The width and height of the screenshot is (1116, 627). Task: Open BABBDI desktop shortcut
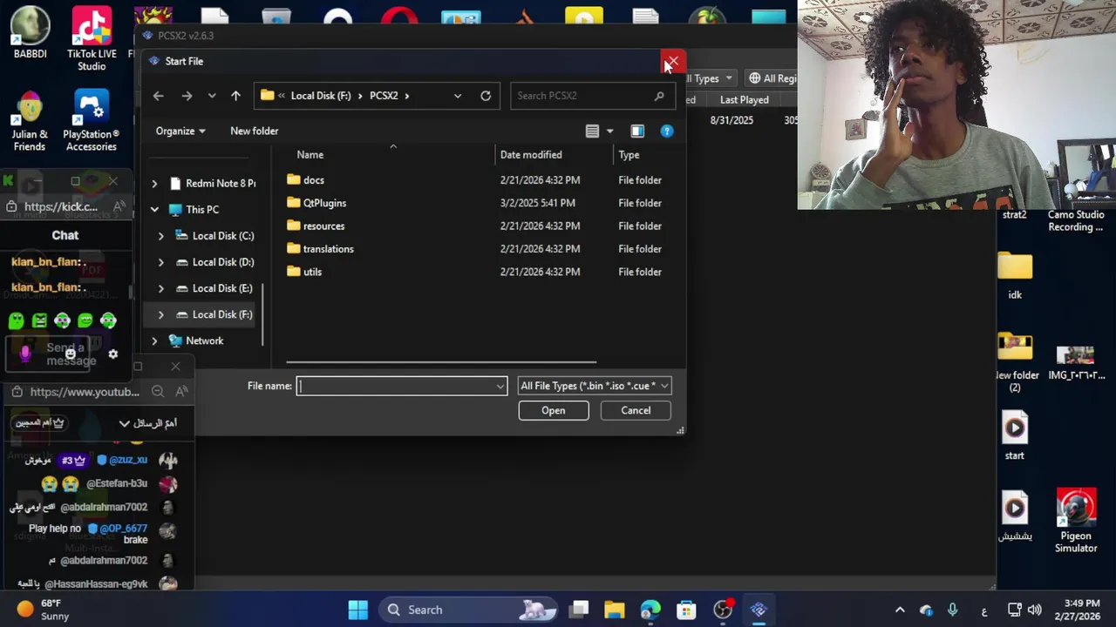pyautogui.click(x=30, y=33)
